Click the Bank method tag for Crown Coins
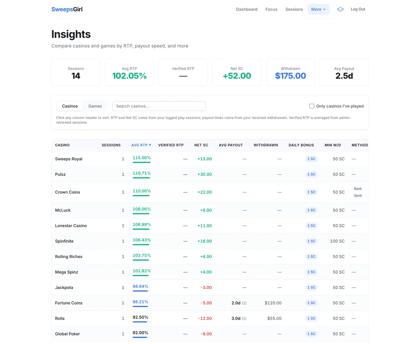This screenshot has height=344, width=420. pyautogui.click(x=358, y=189)
